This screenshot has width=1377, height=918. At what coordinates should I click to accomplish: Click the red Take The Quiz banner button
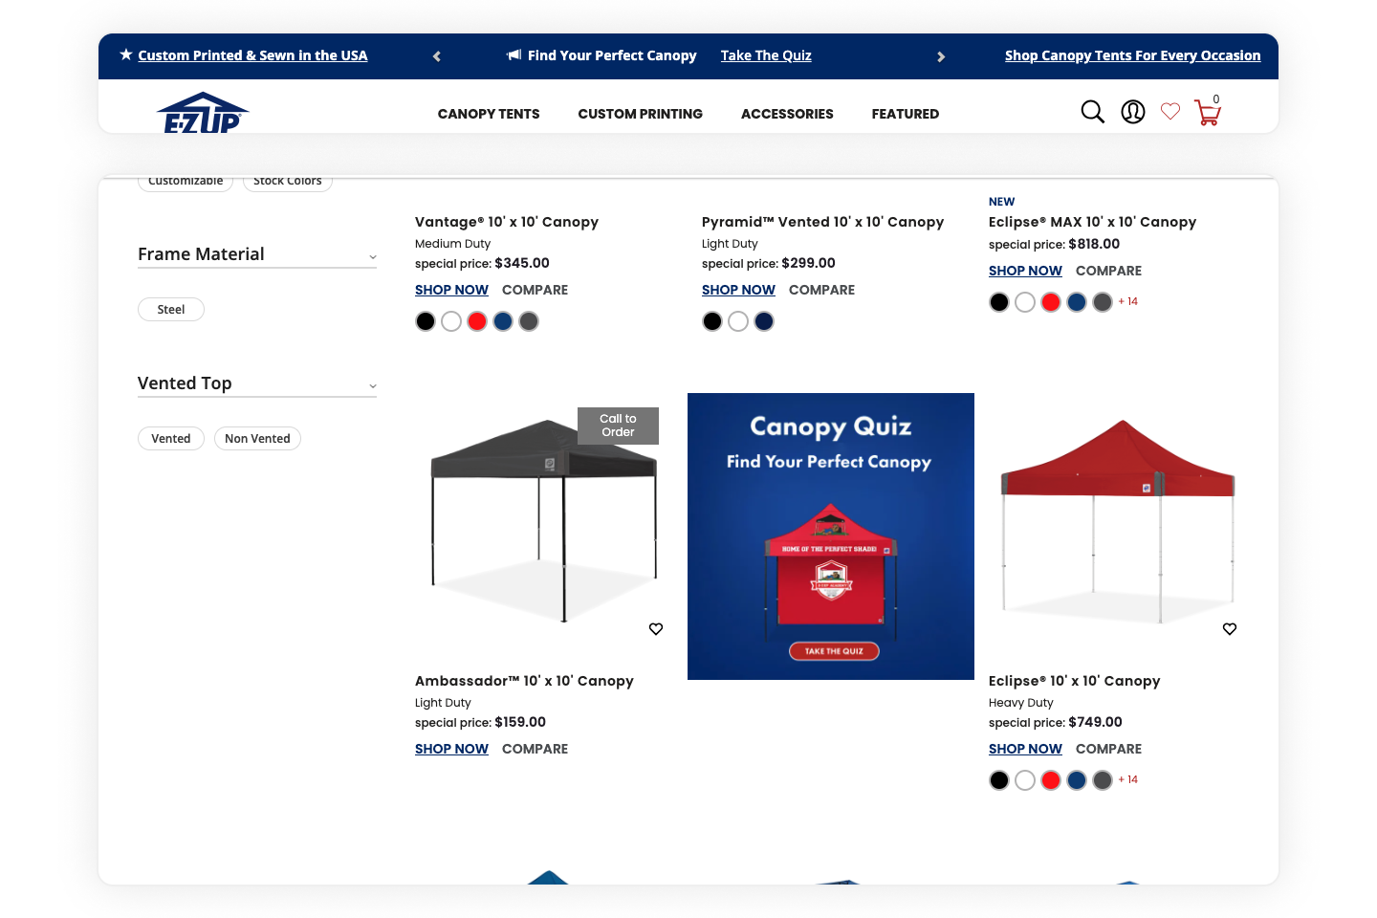(x=834, y=651)
